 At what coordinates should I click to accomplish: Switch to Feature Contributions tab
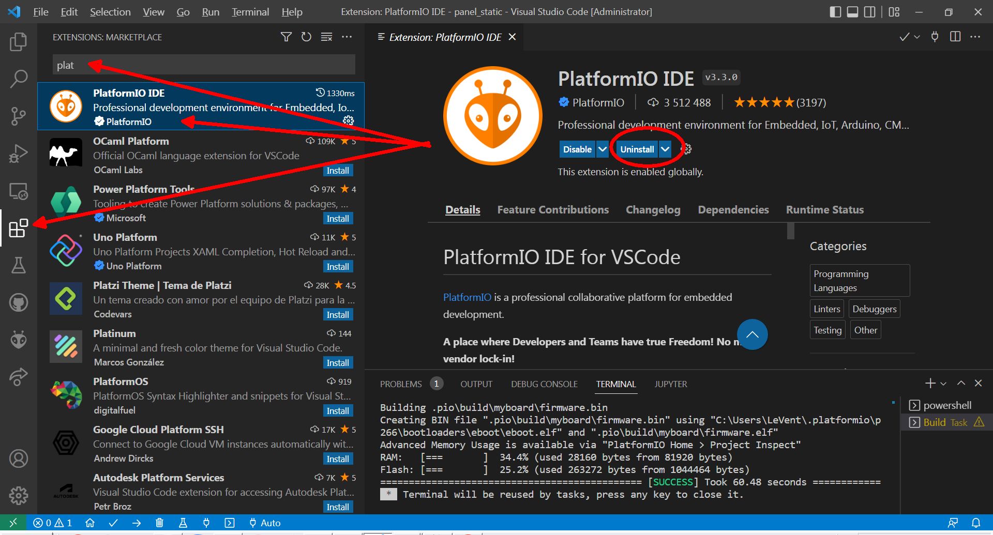pyautogui.click(x=553, y=210)
